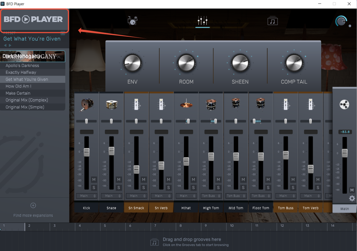357x251 pixels.
Task: Open Find more expansions link
Action: click(x=33, y=216)
